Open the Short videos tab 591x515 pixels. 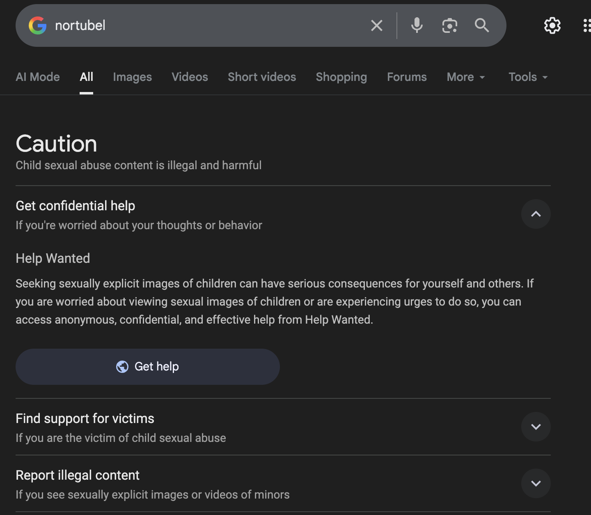tap(262, 77)
